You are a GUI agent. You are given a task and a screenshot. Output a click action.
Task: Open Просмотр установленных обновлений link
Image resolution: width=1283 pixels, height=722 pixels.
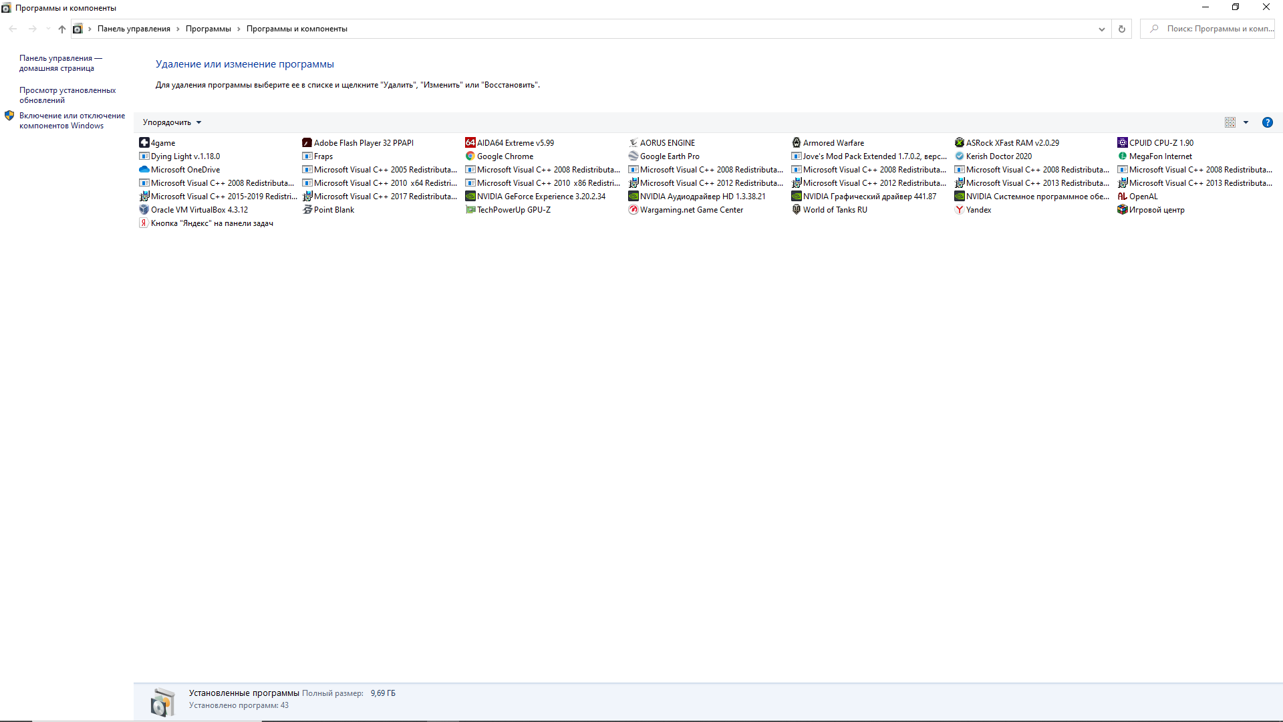[67, 95]
